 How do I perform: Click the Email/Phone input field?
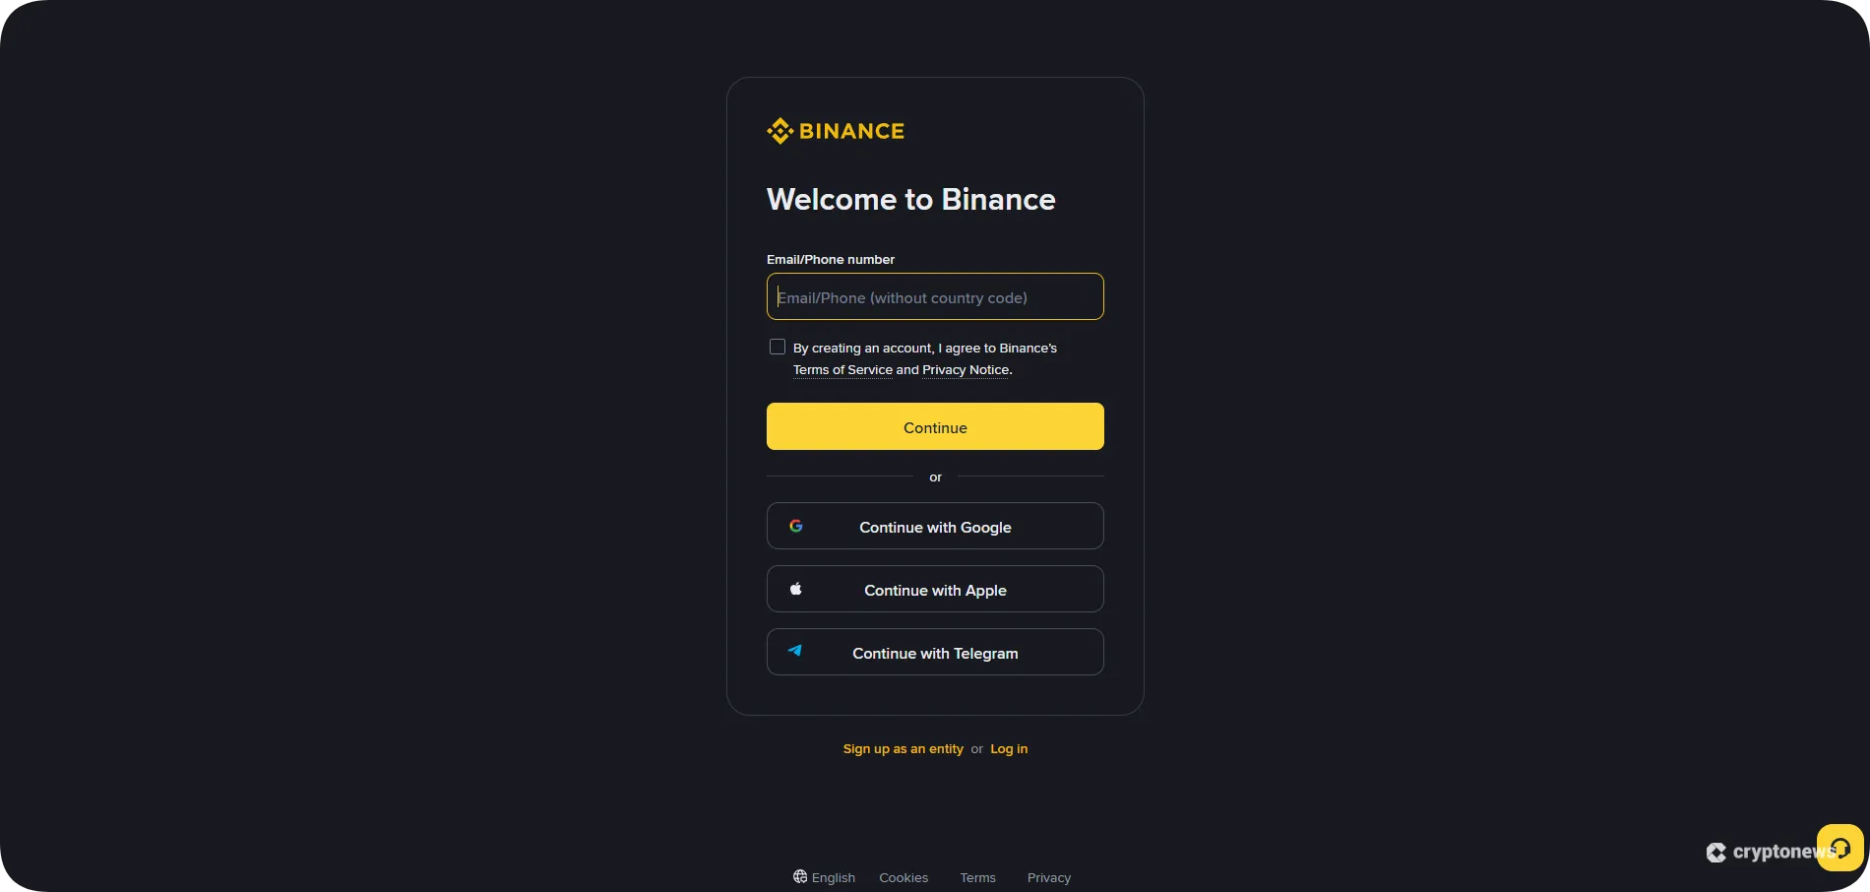[x=934, y=296]
